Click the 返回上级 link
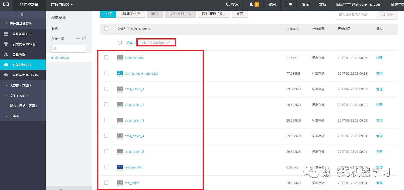This screenshot has width=404, height=190. pyautogui.click(x=132, y=43)
